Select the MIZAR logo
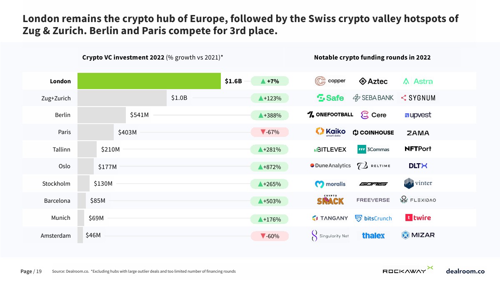The height and width of the screenshot is (281, 500). (418, 235)
